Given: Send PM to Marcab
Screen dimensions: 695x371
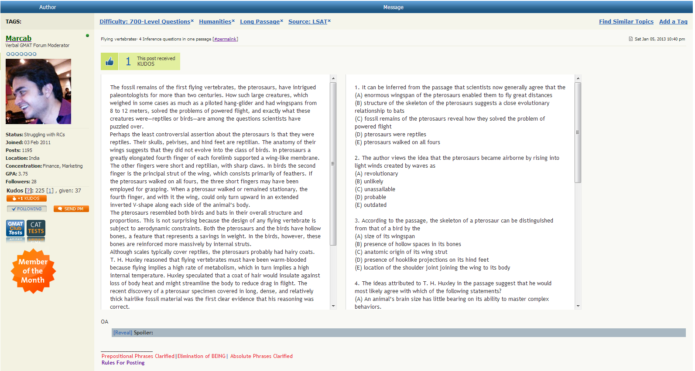Looking at the screenshot, I should coord(71,209).
